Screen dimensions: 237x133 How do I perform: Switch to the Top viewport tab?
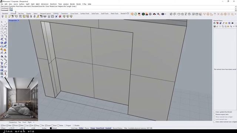(x=20, y=122)
